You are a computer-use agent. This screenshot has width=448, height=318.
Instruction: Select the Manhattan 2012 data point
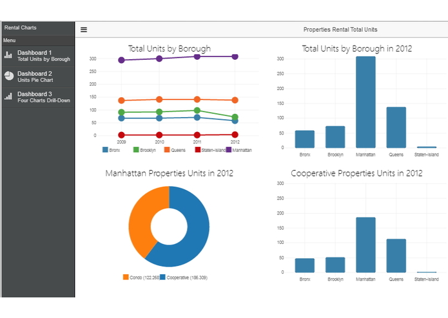click(x=235, y=57)
